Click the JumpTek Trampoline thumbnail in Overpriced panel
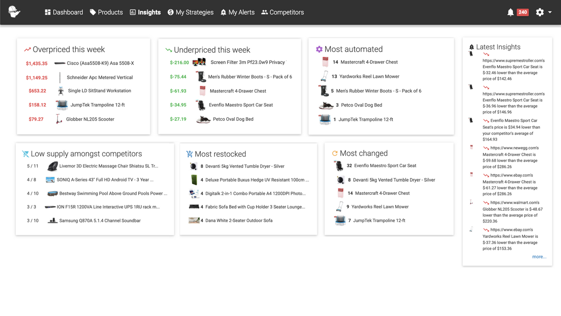Screen dimensions: 561x316 (x=61, y=105)
